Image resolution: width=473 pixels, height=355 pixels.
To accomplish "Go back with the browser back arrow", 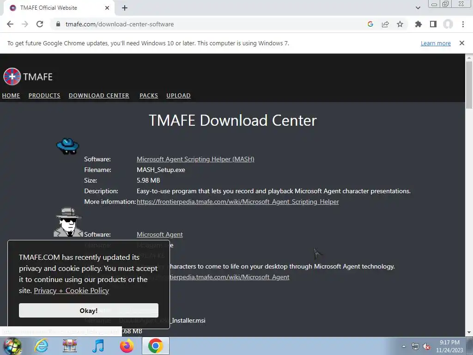I will (10, 24).
